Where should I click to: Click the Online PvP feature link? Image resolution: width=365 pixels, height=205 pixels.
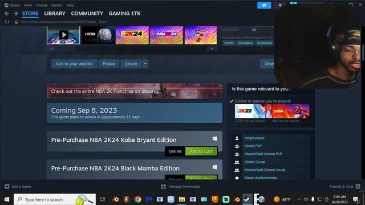[x=253, y=146]
